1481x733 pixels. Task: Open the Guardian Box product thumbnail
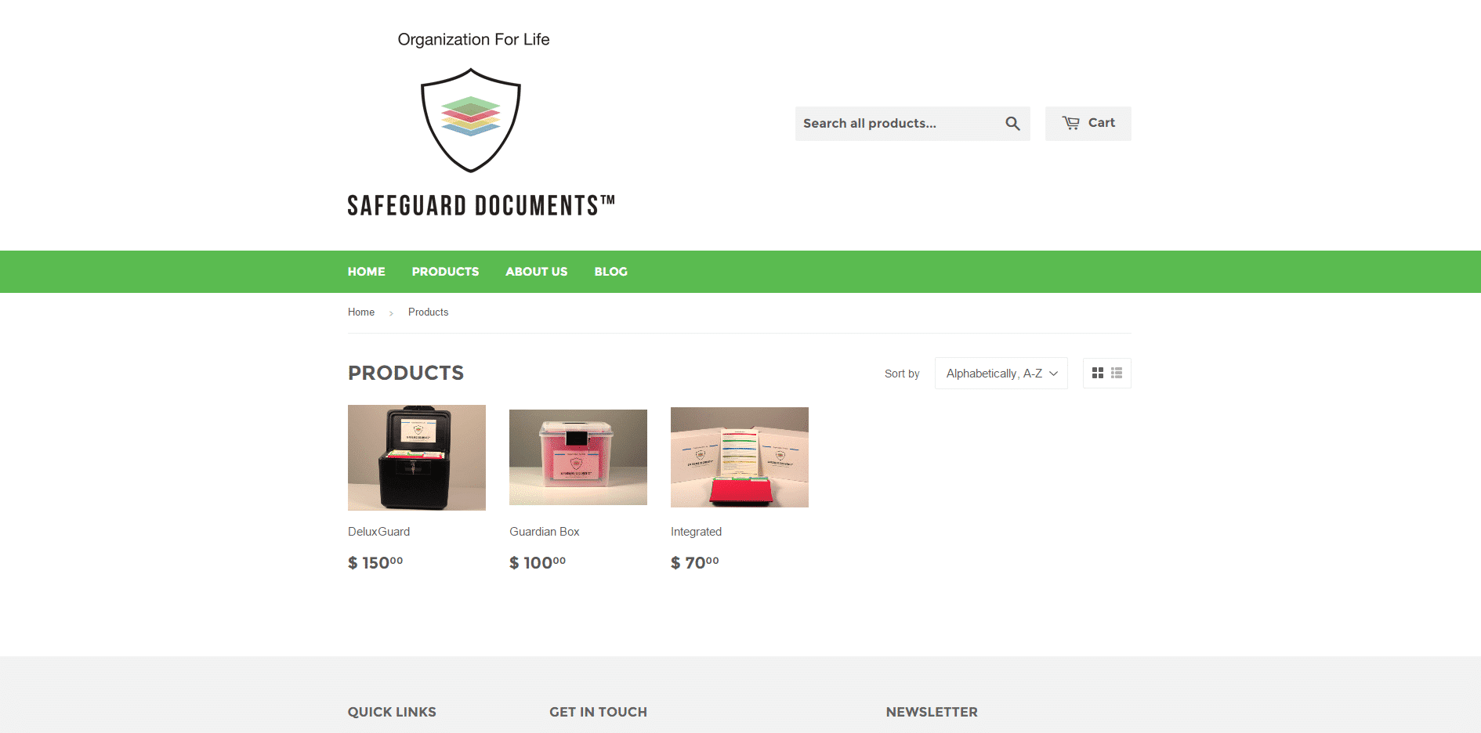[x=578, y=457]
